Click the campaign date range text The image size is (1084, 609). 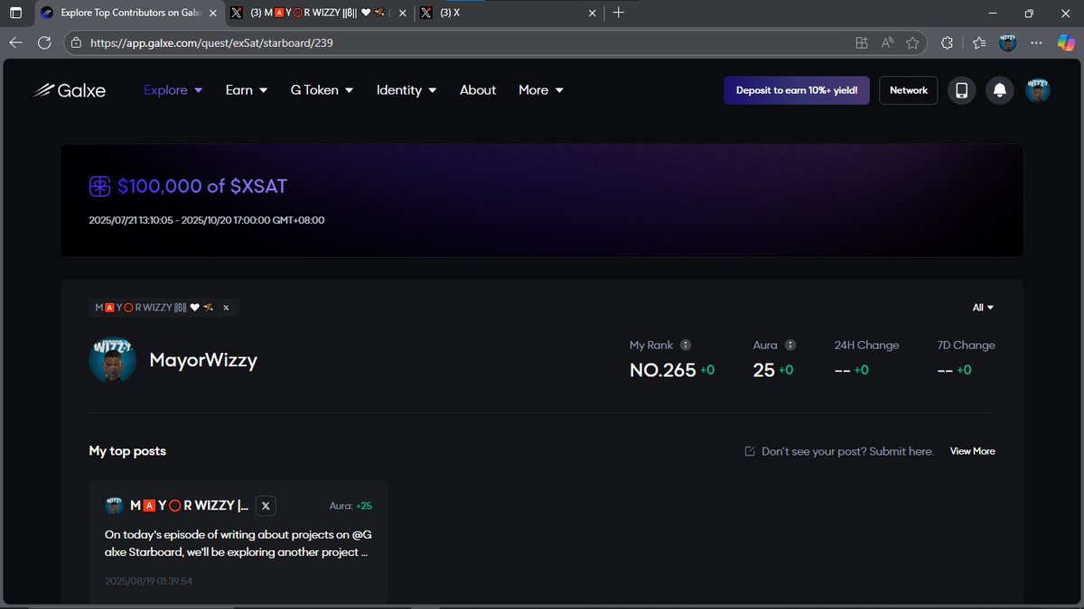click(207, 220)
